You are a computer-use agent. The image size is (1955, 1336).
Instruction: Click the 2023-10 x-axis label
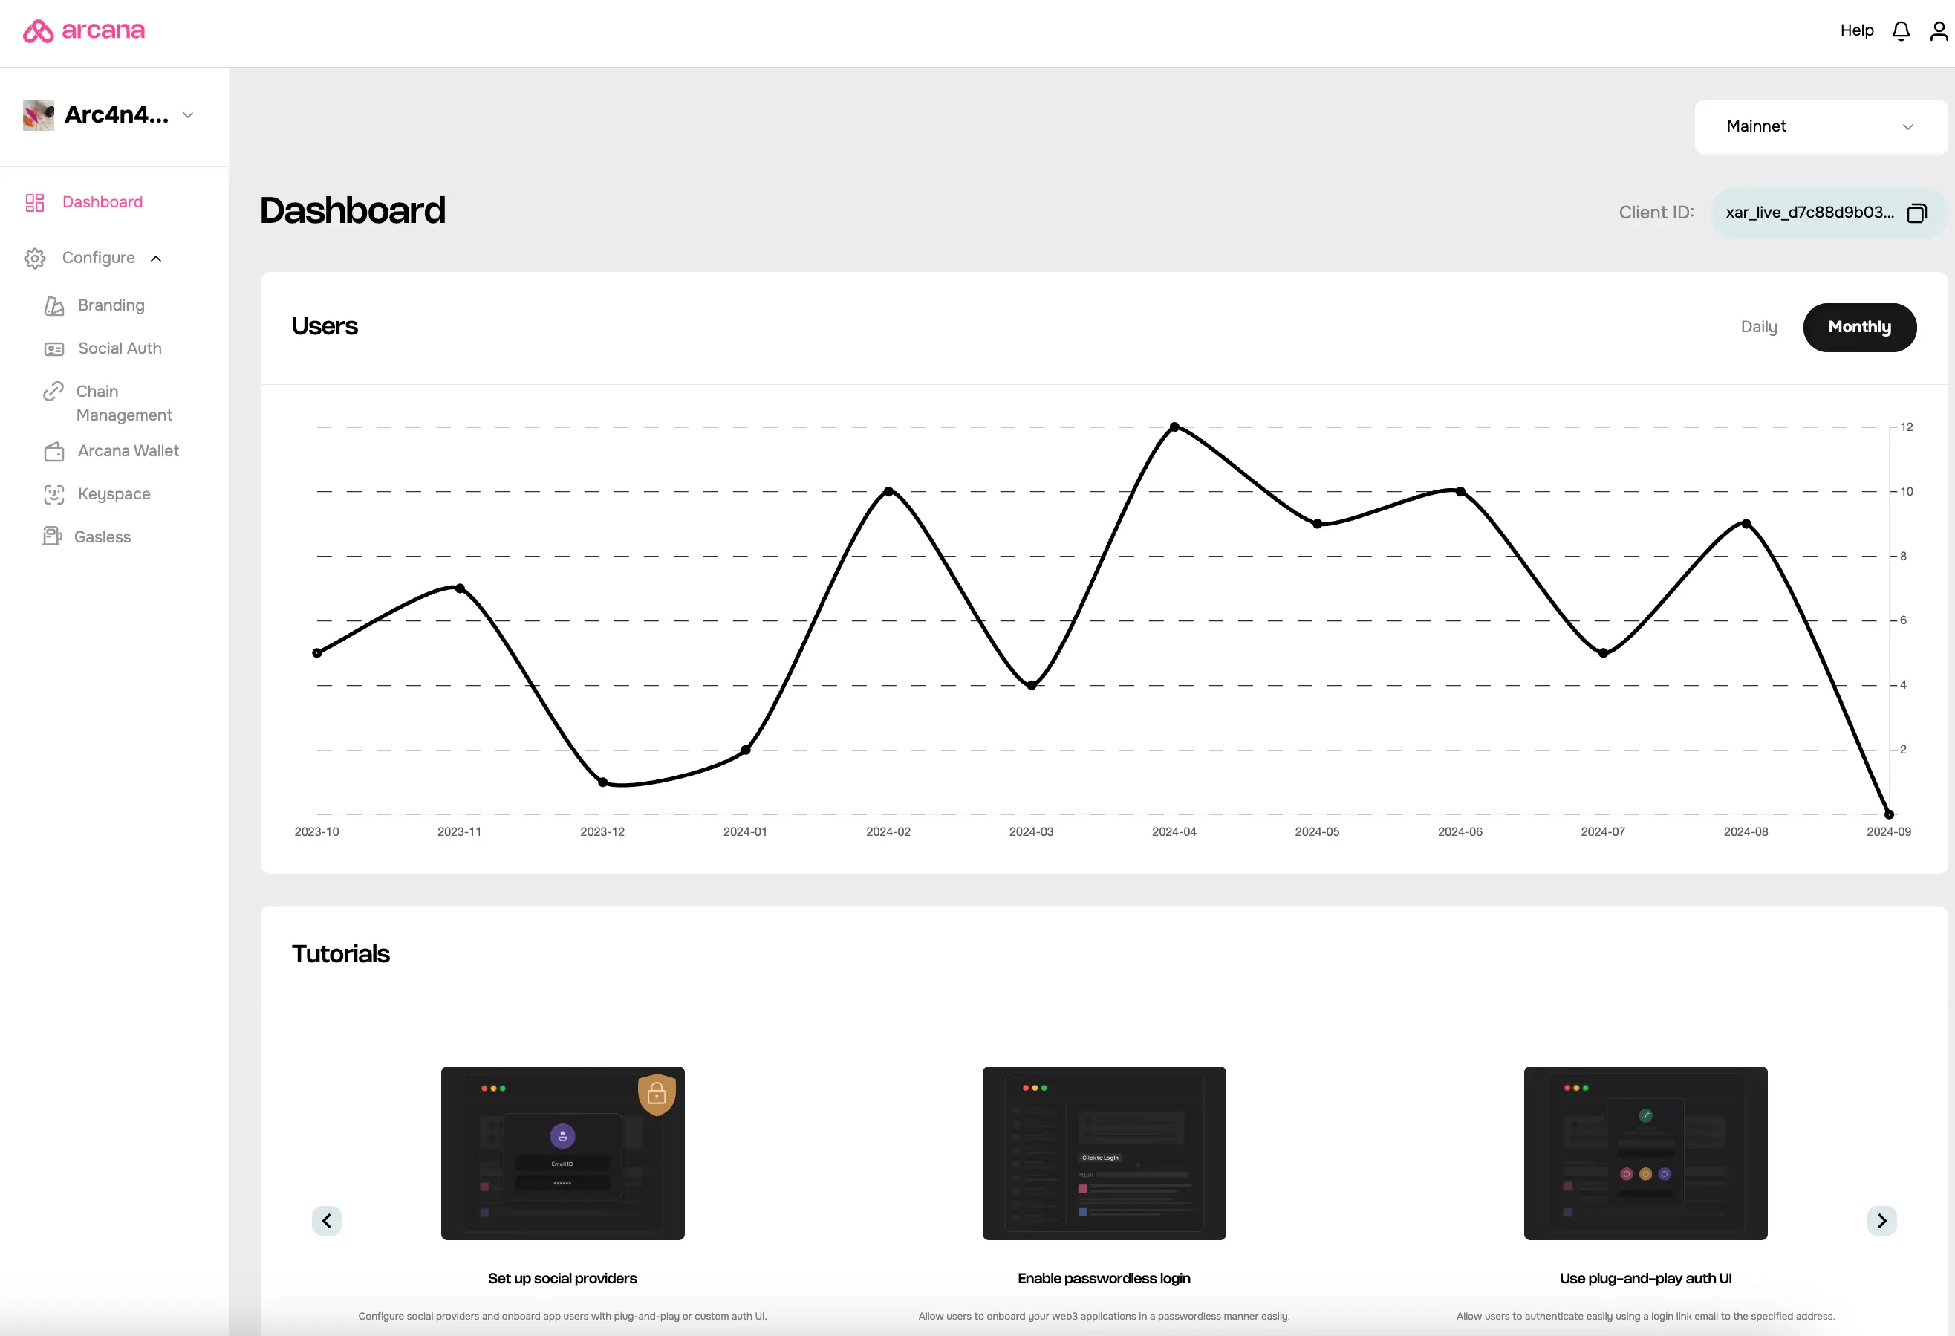317,832
